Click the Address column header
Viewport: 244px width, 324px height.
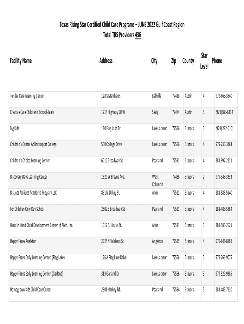pos(106,61)
